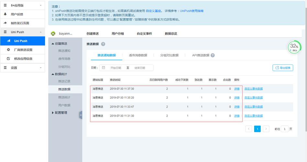Open 自定义事件数据 for 11:35:20 row
Viewport: 307px width, 162px height.
[254, 98]
